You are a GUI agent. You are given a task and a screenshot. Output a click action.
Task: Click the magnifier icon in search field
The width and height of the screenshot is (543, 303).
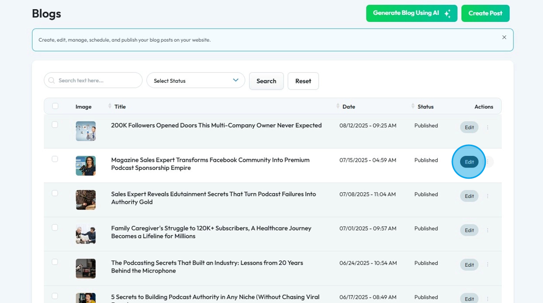click(x=52, y=80)
